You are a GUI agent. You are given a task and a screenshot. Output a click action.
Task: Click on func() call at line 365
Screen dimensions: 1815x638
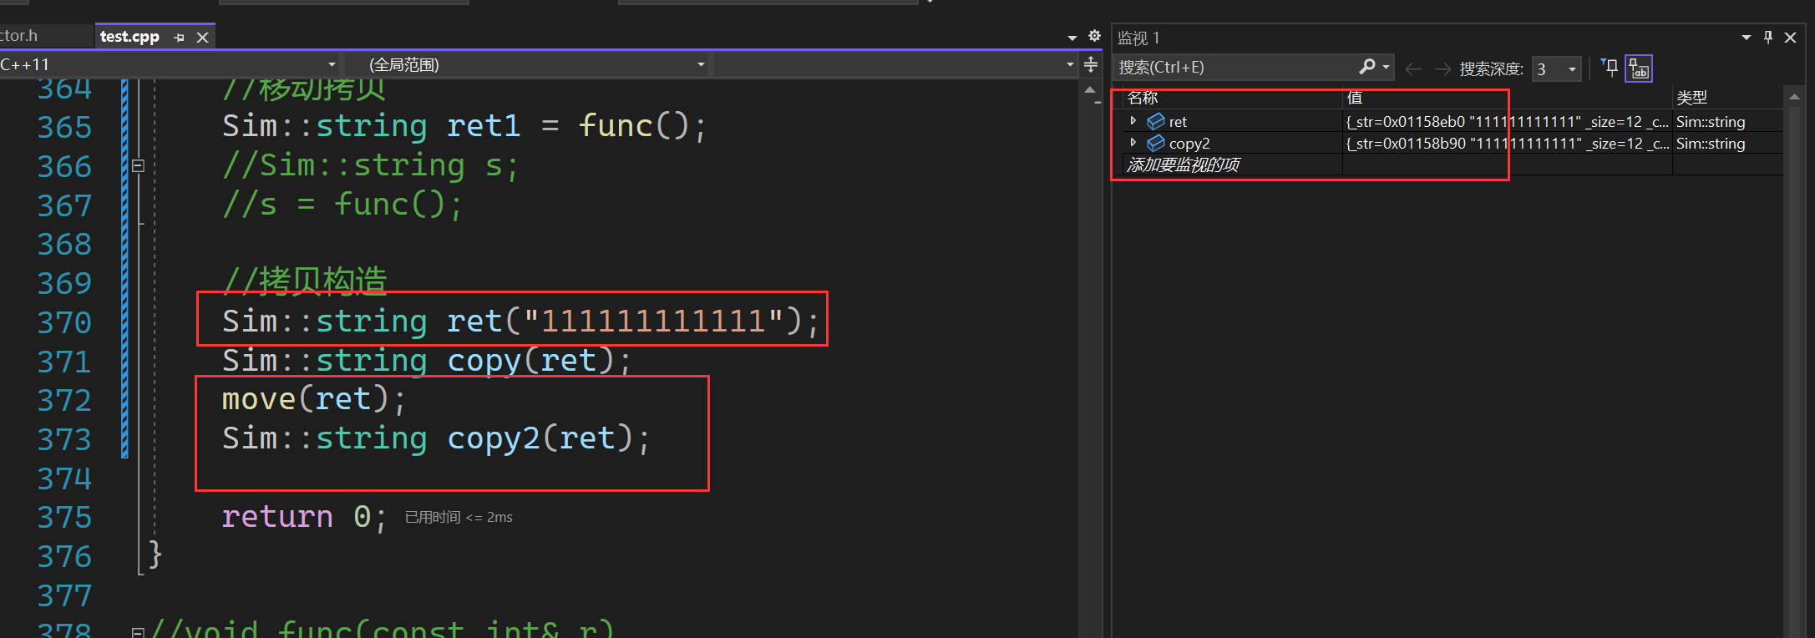(634, 125)
